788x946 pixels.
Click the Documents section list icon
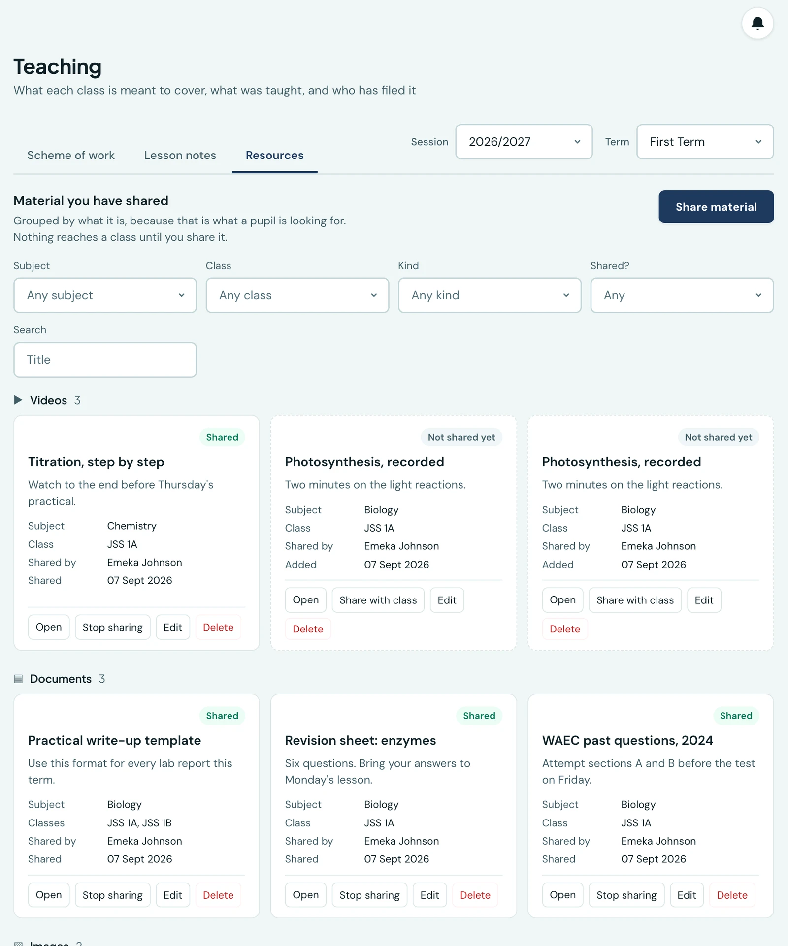(18, 679)
